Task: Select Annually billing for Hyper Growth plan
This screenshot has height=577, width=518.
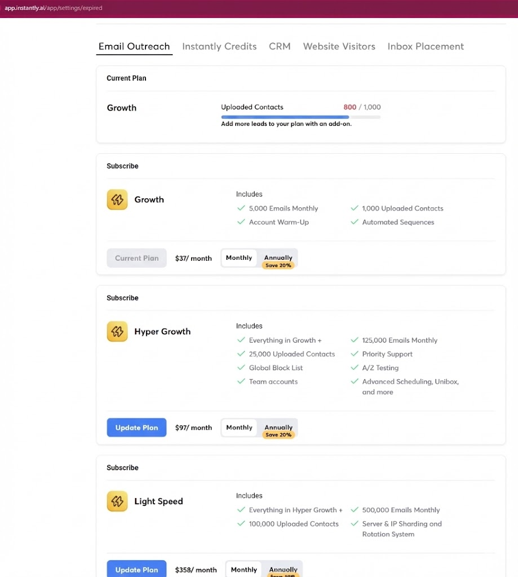Action: (x=278, y=427)
